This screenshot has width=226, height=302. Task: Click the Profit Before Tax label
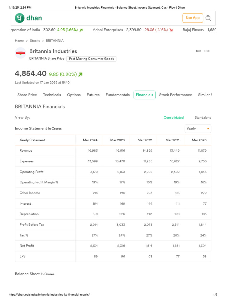[32, 224]
